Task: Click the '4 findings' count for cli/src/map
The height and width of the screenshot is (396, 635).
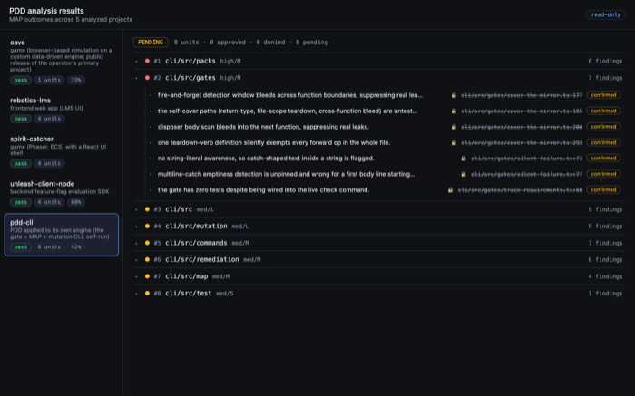Action: click(x=605, y=276)
